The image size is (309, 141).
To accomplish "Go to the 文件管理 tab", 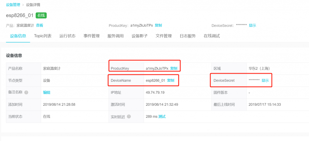I will click(164, 36).
